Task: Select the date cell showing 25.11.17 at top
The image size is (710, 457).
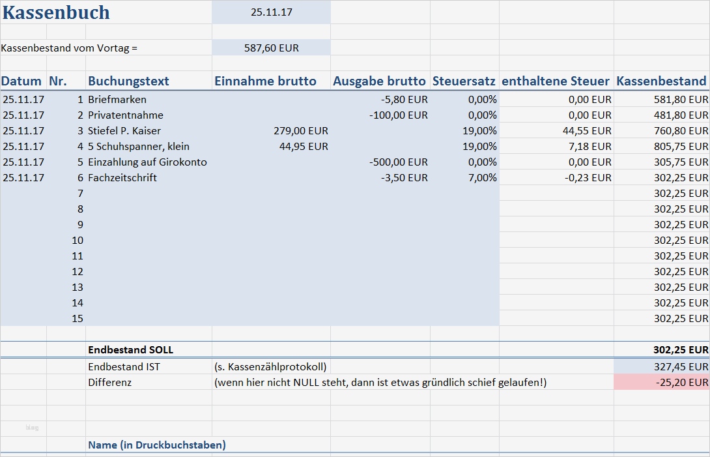Action: (271, 12)
